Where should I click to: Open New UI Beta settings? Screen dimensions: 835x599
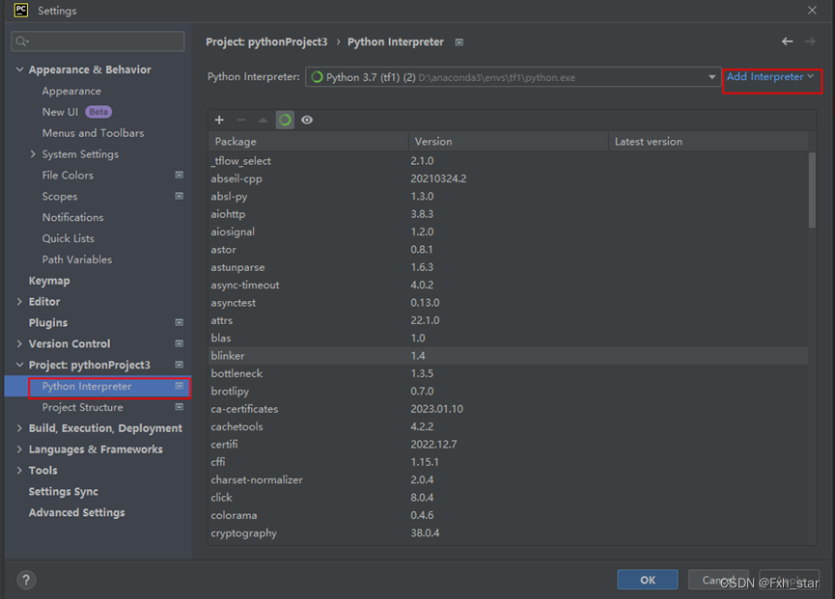(x=76, y=112)
